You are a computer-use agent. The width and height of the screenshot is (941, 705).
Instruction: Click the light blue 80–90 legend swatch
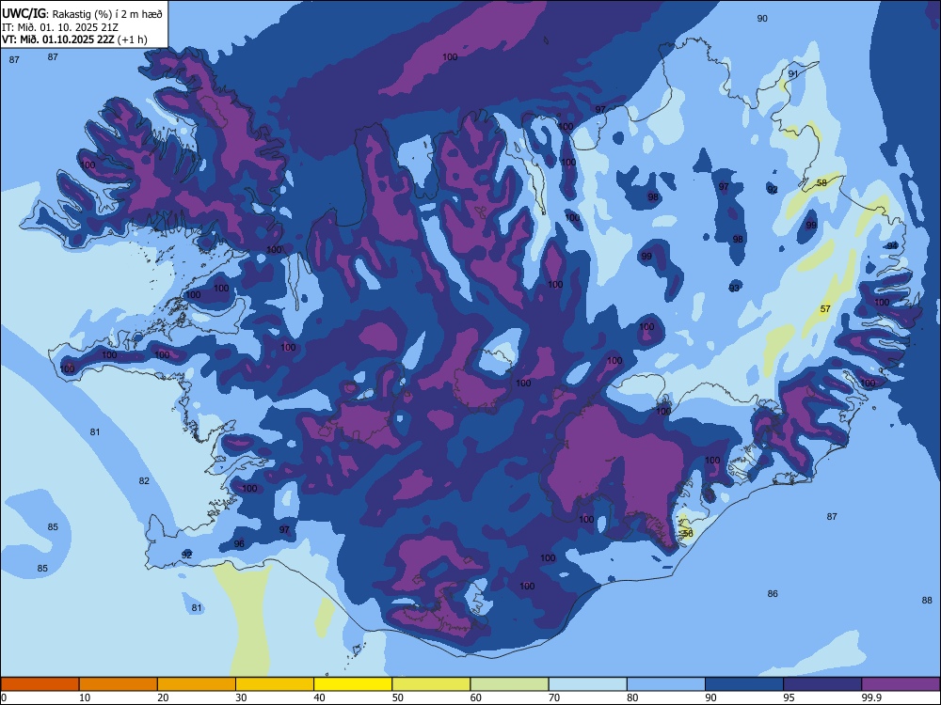point(665,684)
